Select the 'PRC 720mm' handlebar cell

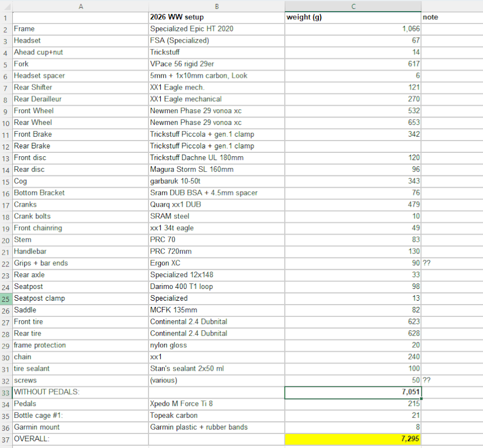tap(216, 251)
